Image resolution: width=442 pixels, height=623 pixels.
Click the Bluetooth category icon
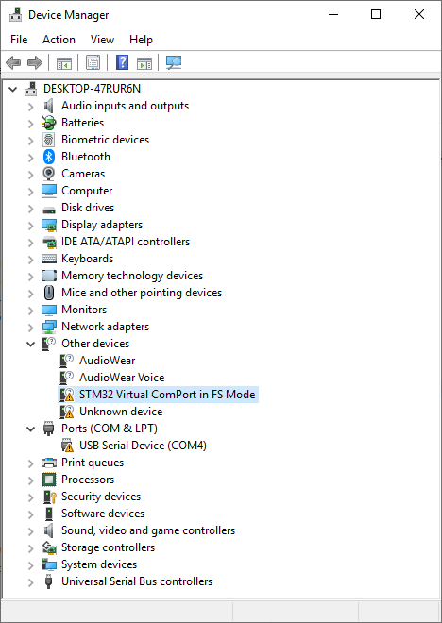coord(49,157)
